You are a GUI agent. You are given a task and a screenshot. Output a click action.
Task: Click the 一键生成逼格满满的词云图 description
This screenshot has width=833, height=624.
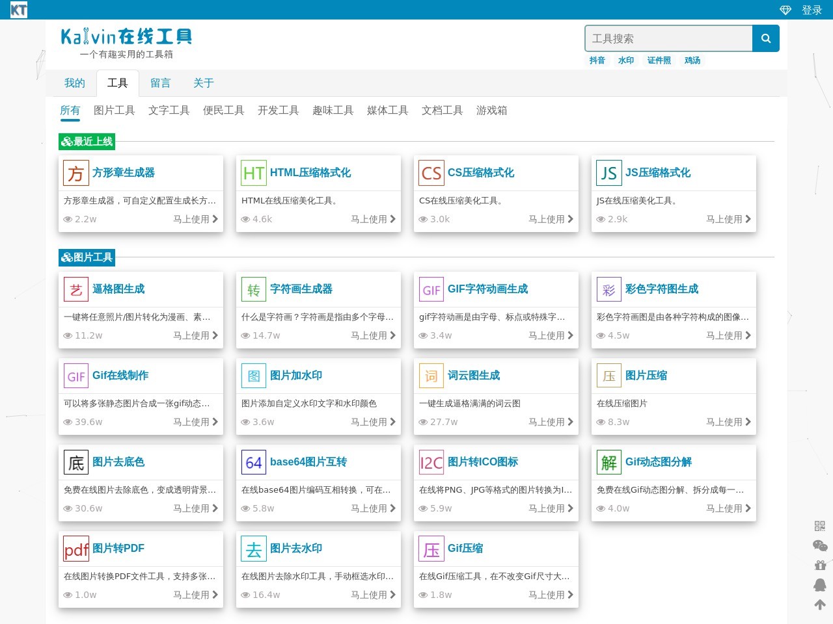click(470, 404)
